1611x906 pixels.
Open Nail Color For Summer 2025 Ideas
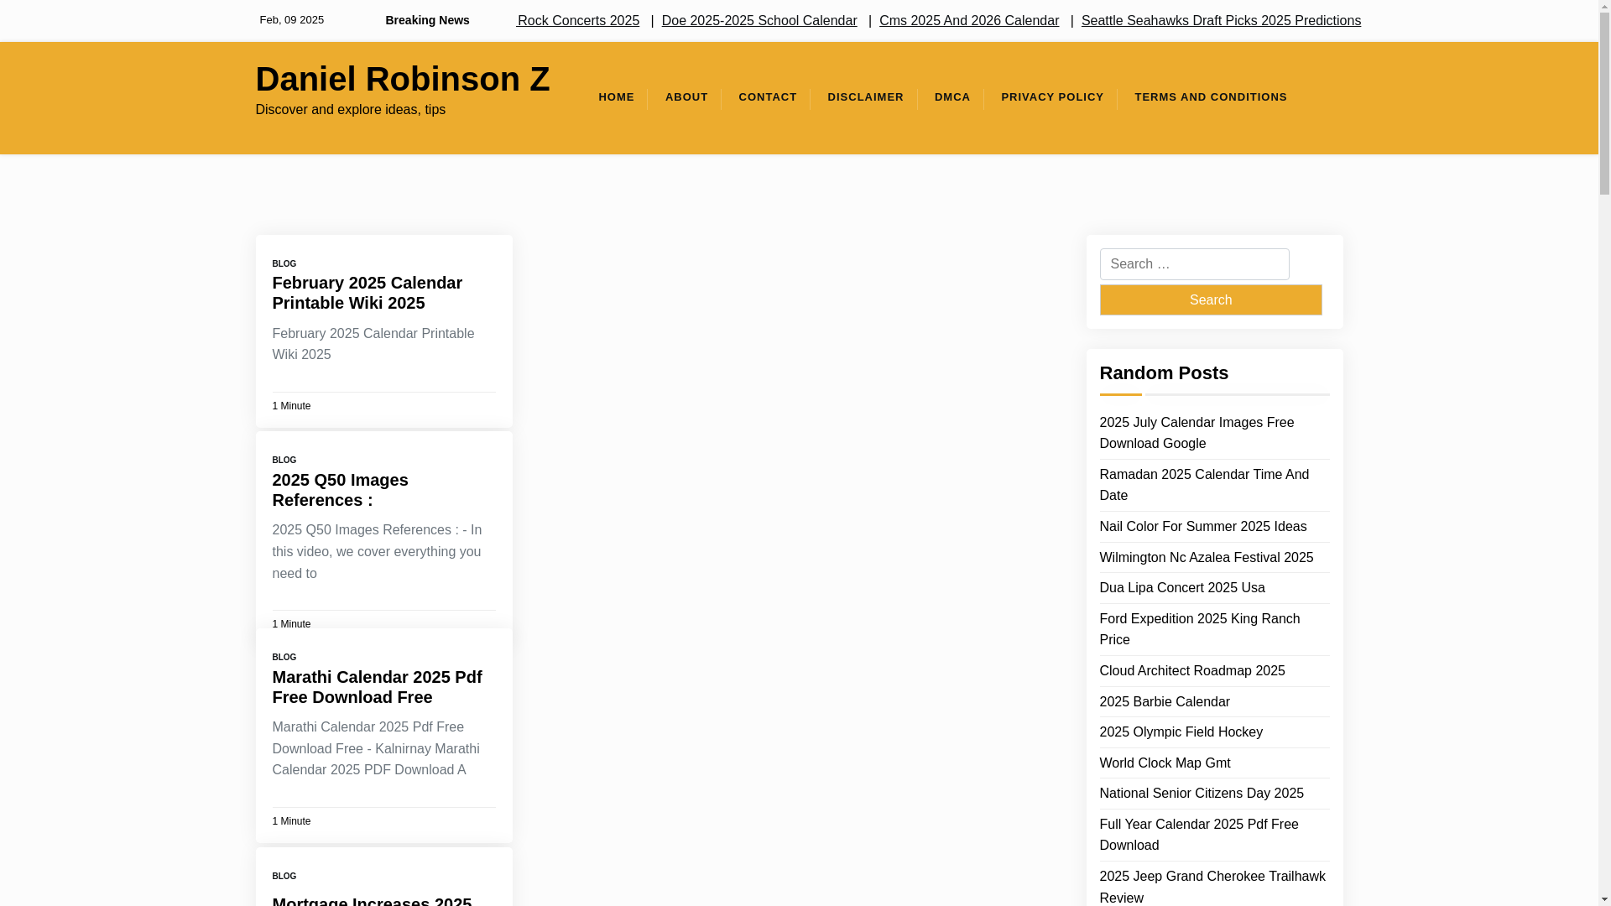tap(1202, 527)
